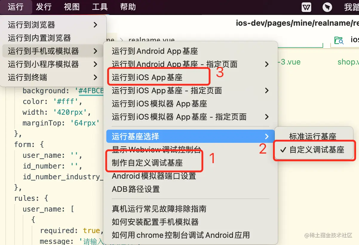Image resolution: width=359 pixels, height=245 pixels.
Task: Select checked 自定义调试基座 option
Action: pos(314,150)
